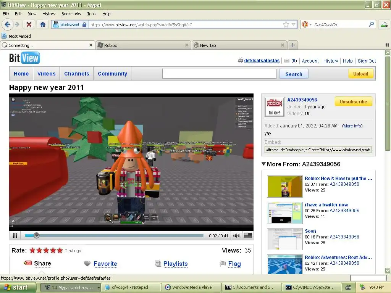Image resolution: width=391 pixels, height=293 pixels.
Task: Go to the Videos navigation tab
Action: click(x=46, y=74)
